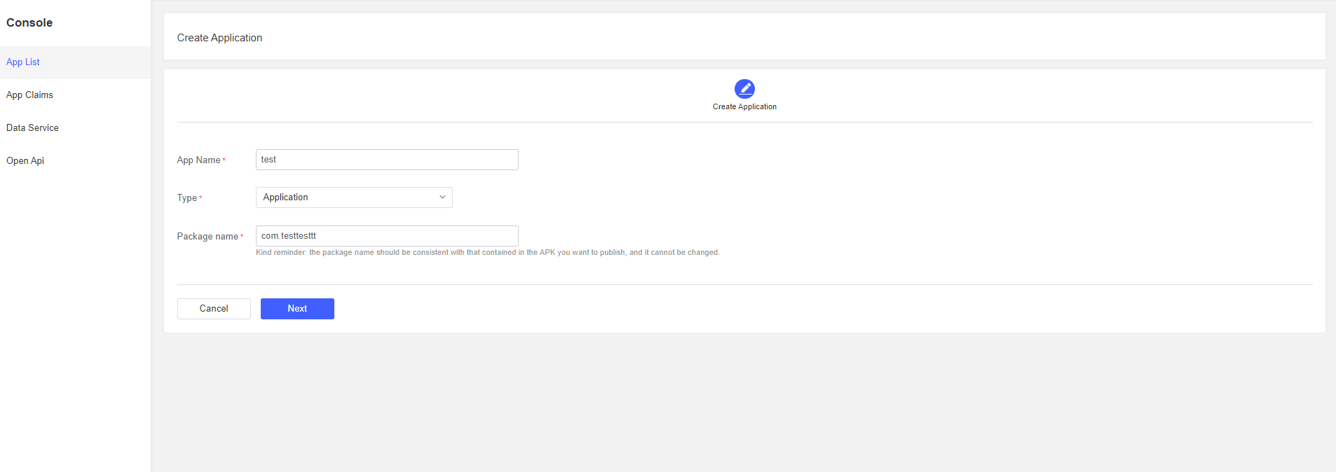Click the Console heading in sidebar

[29, 23]
